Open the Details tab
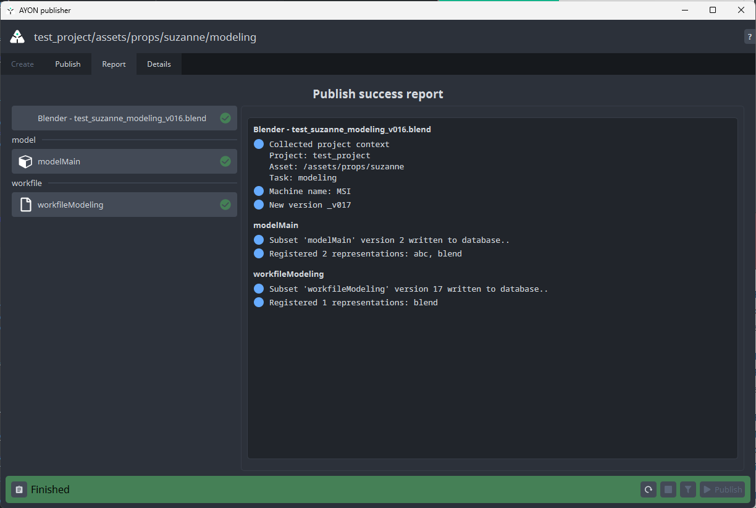Viewport: 756px width, 508px height. tap(159, 64)
